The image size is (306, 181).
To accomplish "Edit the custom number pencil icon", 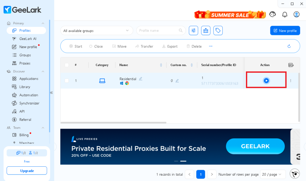I will click(177, 80).
